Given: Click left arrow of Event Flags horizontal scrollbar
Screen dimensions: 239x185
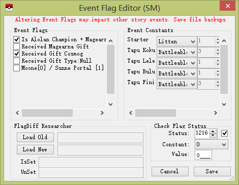Looking at the screenshot, I should (17, 113).
